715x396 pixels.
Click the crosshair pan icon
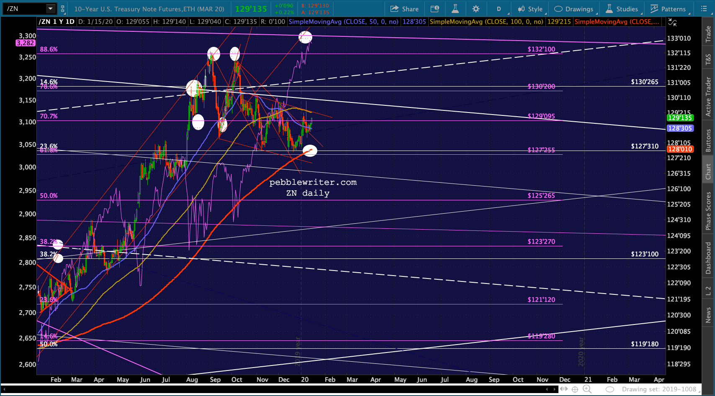point(575,389)
